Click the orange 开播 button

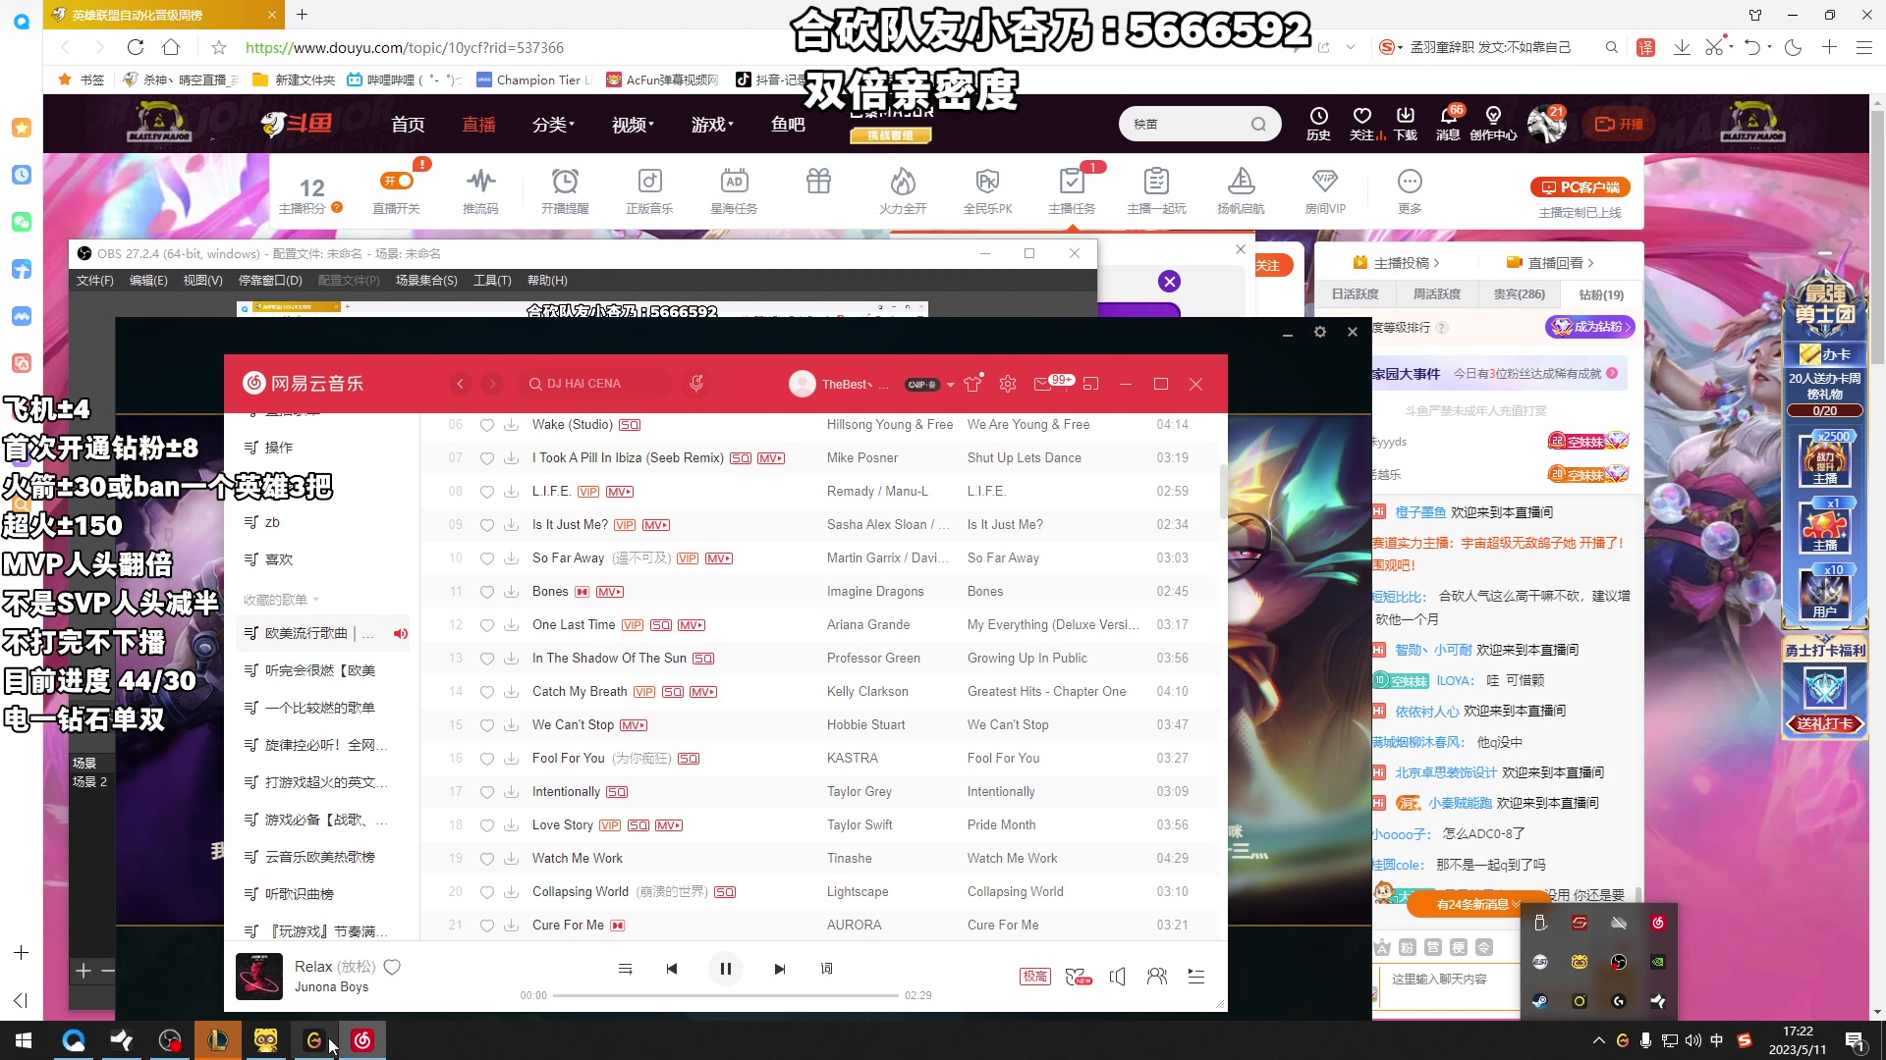click(x=1619, y=125)
